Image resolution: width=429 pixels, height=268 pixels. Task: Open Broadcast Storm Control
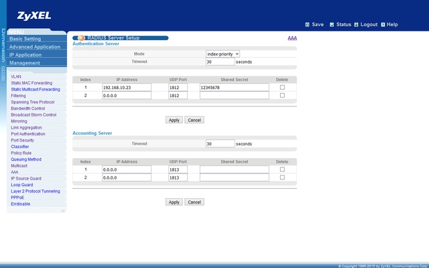(x=34, y=115)
